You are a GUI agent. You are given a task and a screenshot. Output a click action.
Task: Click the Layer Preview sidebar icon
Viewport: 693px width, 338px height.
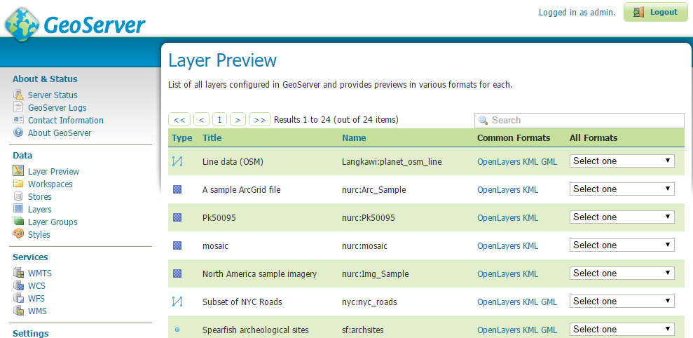point(18,171)
